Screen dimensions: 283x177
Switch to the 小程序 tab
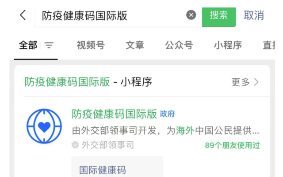[x=228, y=45]
